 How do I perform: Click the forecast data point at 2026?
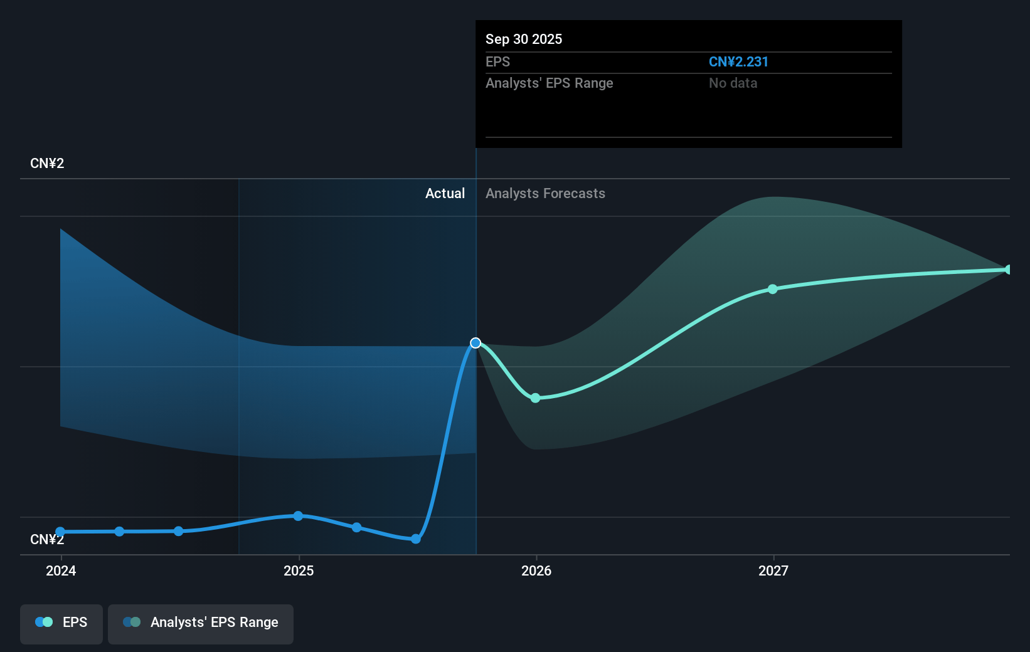pyautogui.click(x=535, y=398)
